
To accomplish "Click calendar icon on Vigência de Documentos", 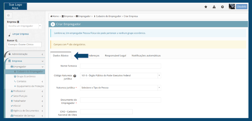I will pos(12,111).
